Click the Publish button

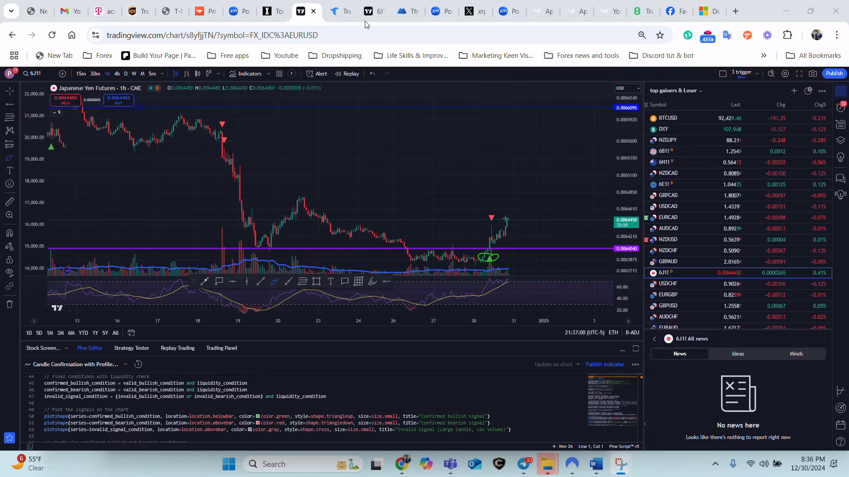pos(834,73)
